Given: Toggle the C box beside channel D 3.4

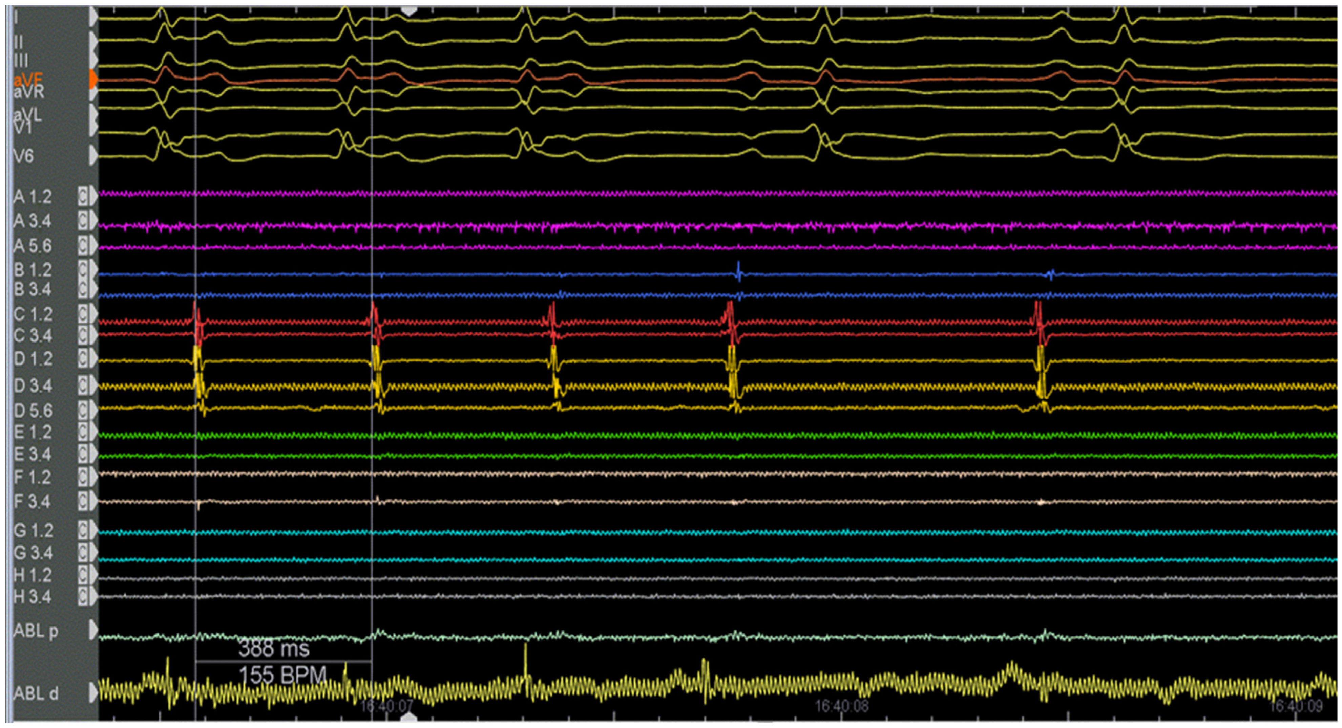Looking at the screenshot, I should 83,385.
